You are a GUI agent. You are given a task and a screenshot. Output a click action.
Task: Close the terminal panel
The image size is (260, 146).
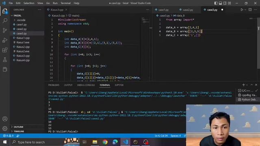tap(256, 85)
